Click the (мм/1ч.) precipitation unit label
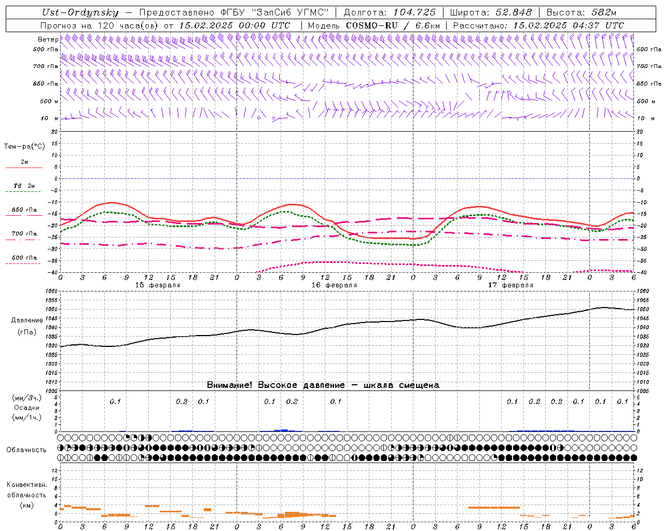Image resolution: width=664 pixels, height=531 pixels. (x=27, y=417)
